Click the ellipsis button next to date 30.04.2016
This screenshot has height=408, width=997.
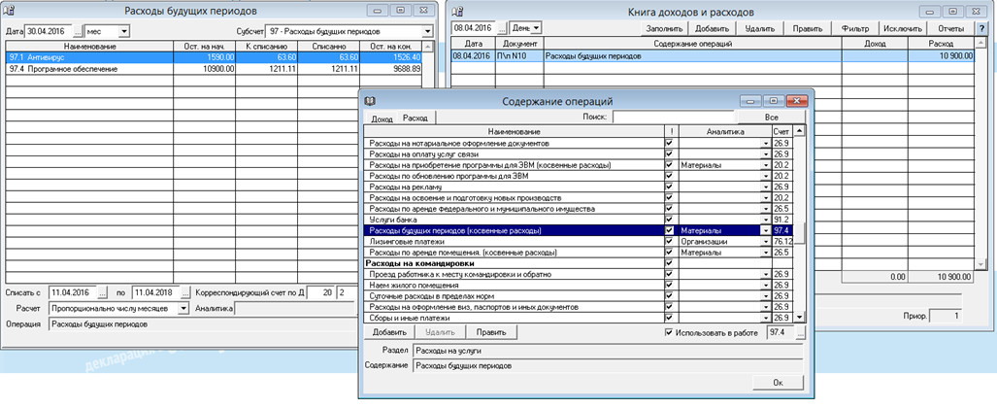pyautogui.click(x=79, y=30)
